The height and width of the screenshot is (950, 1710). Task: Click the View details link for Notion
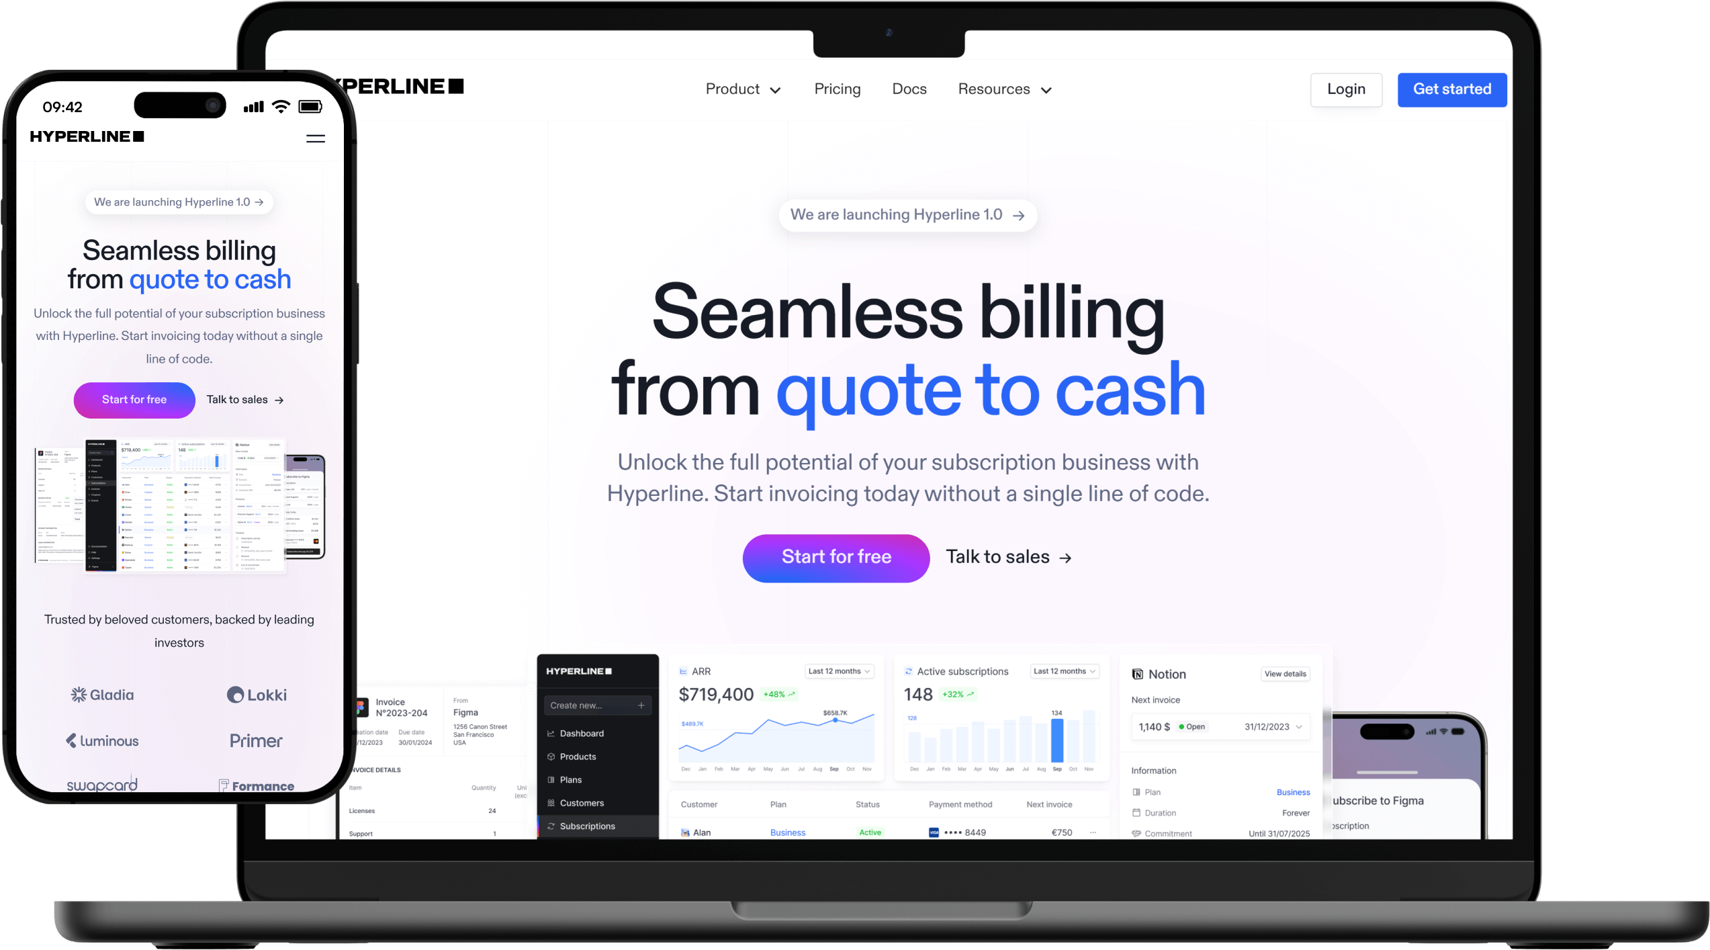(x=1286, y=672)
